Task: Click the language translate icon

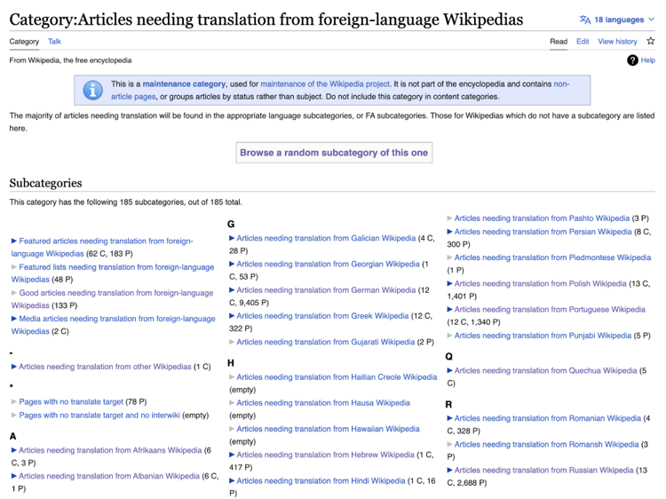Action: (585, 20)
